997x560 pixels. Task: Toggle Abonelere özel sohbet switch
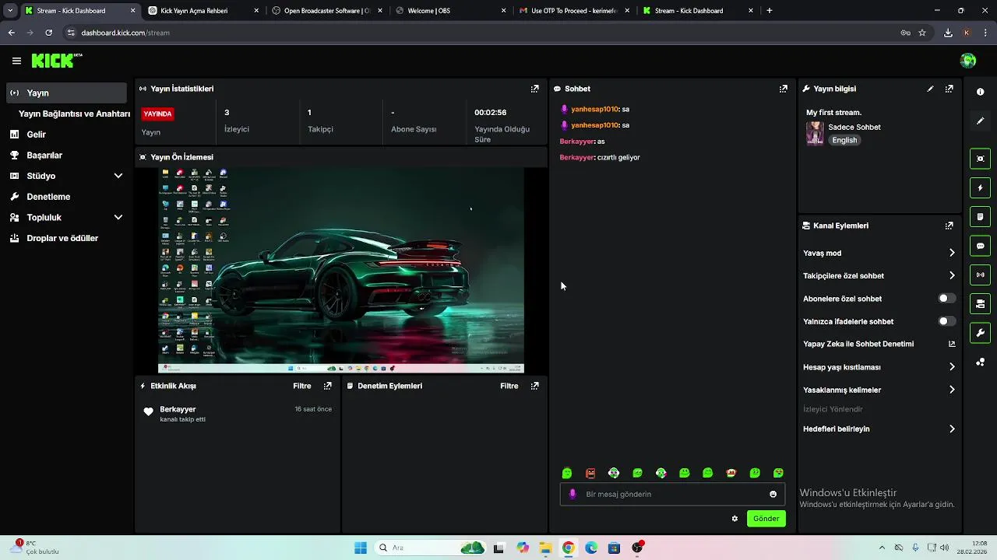[946, 299]
